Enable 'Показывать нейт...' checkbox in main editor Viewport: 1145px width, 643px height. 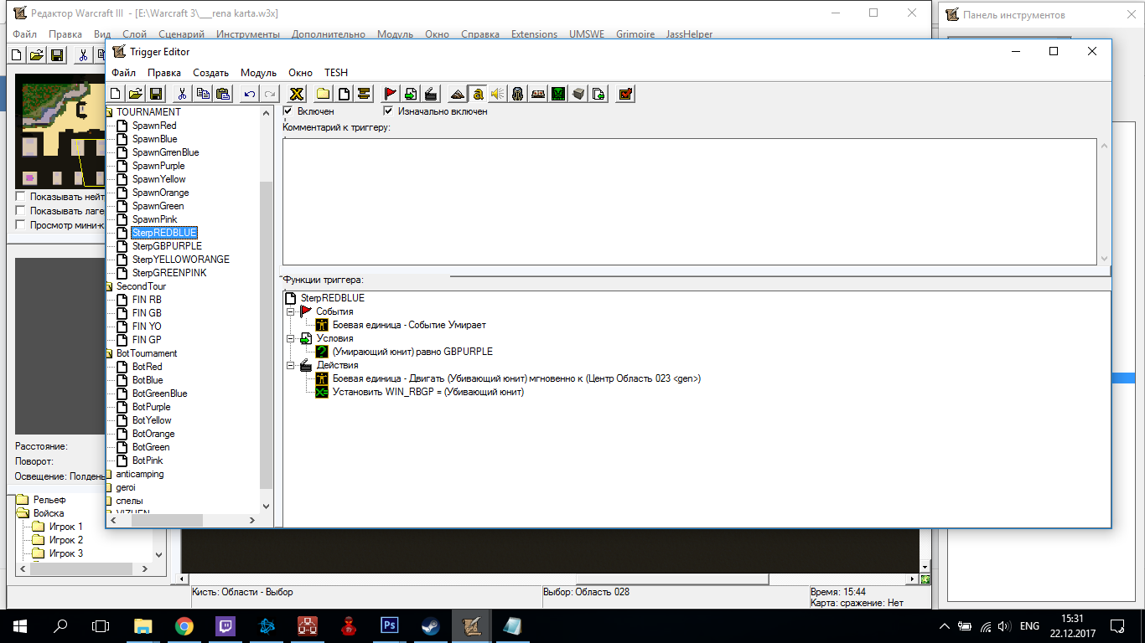click(x=21, y=197)
